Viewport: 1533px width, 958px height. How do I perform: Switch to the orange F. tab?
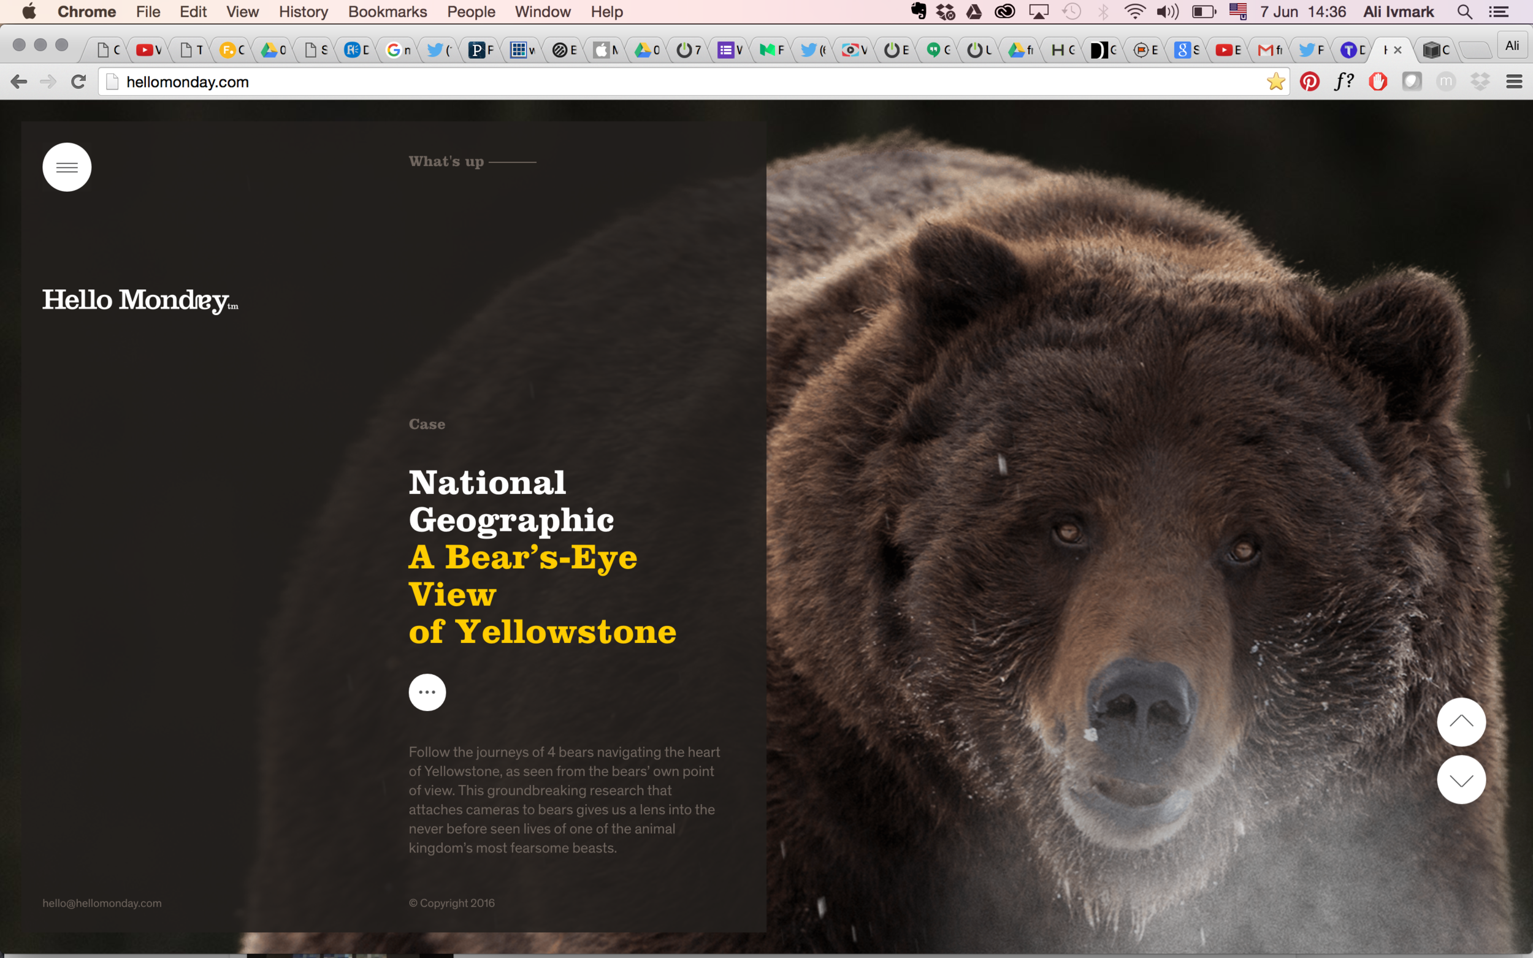click(232, 50)
